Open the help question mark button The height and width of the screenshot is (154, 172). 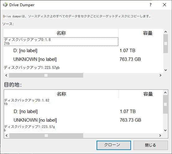[151, 5]
